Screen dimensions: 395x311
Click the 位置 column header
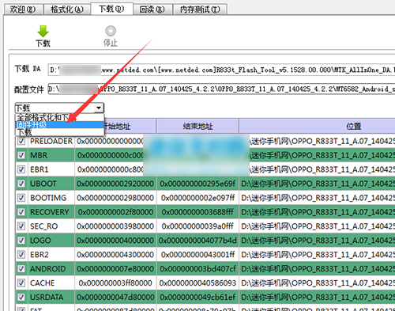point(317,127)
